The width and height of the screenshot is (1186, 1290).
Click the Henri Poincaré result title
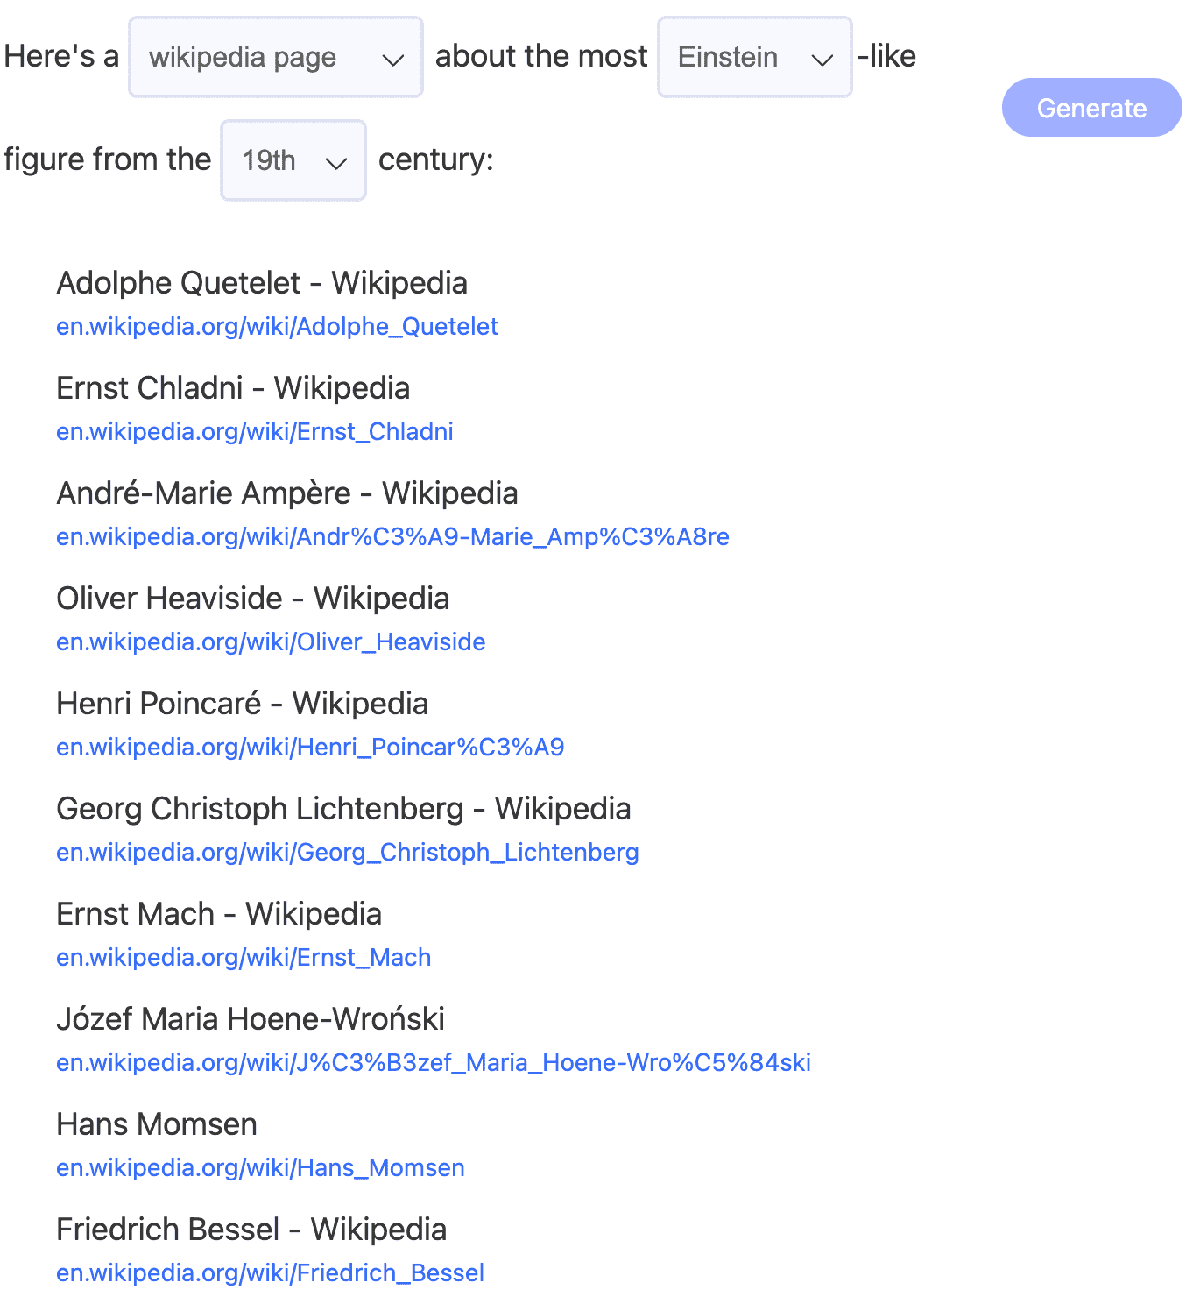coord(242,704)
